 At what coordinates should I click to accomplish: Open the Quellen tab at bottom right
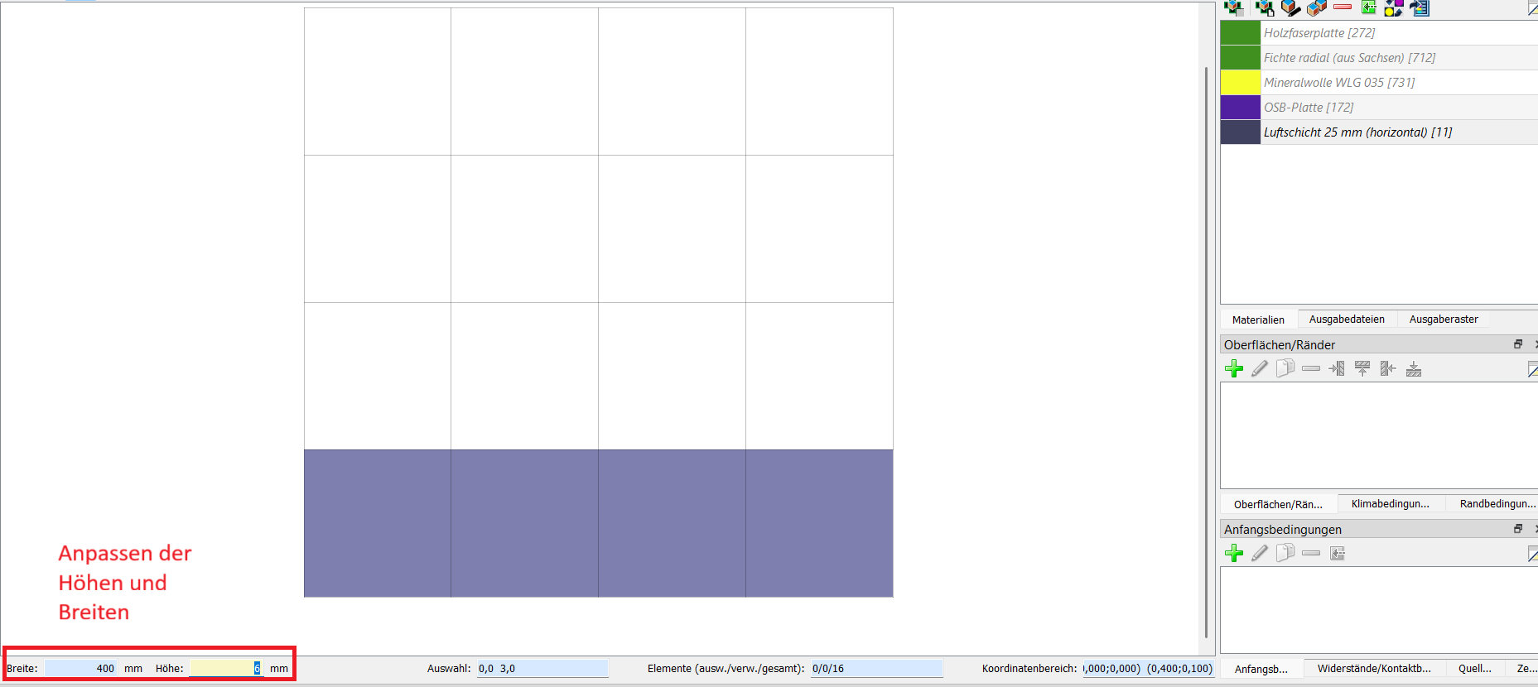tap(1475, 668)
